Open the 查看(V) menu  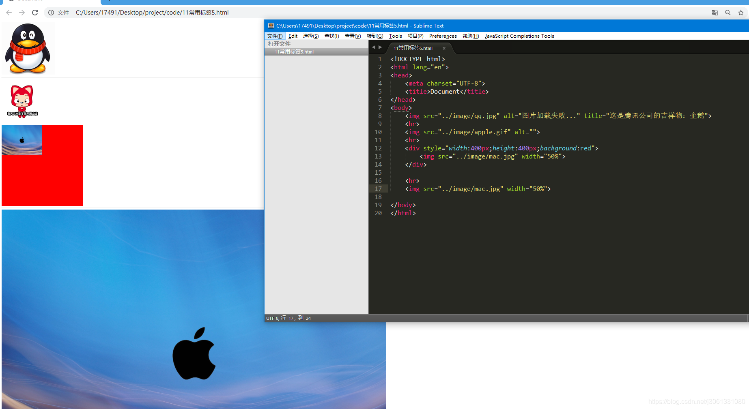(353, 36)
